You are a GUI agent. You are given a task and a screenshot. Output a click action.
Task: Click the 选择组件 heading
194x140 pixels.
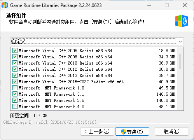click(x=16, y=16)
